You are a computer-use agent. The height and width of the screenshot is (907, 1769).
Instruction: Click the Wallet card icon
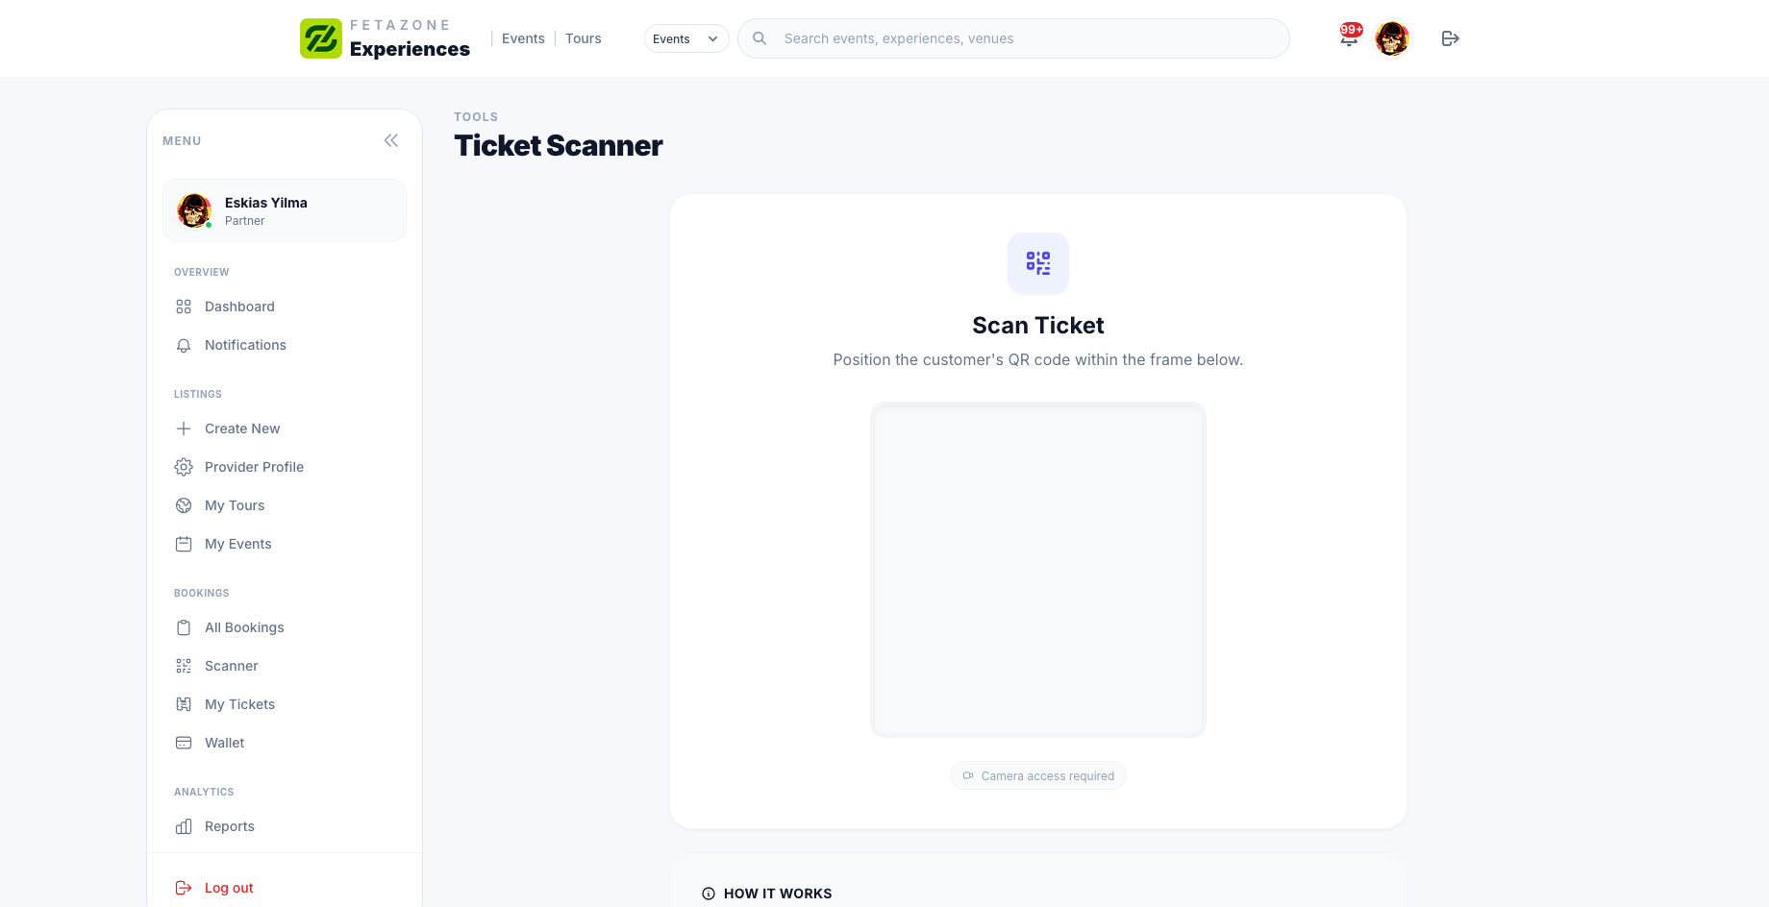coord(184,743)
